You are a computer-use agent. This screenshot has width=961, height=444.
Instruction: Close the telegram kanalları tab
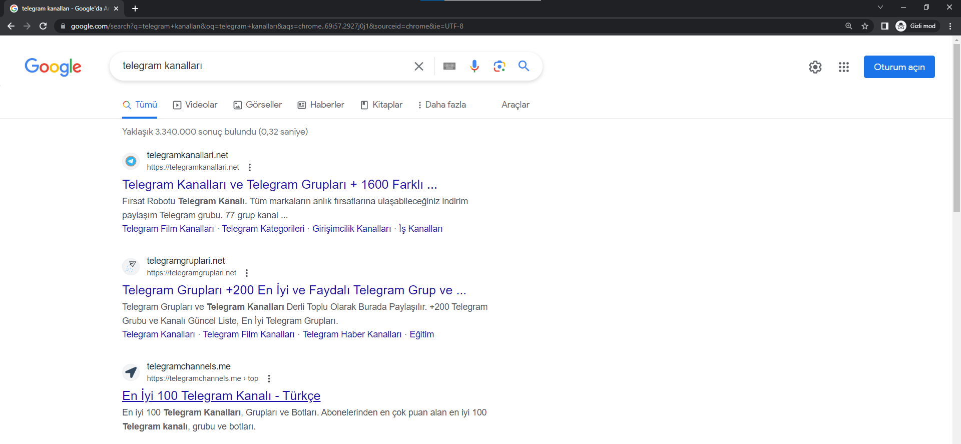click(x=116, y=9)
